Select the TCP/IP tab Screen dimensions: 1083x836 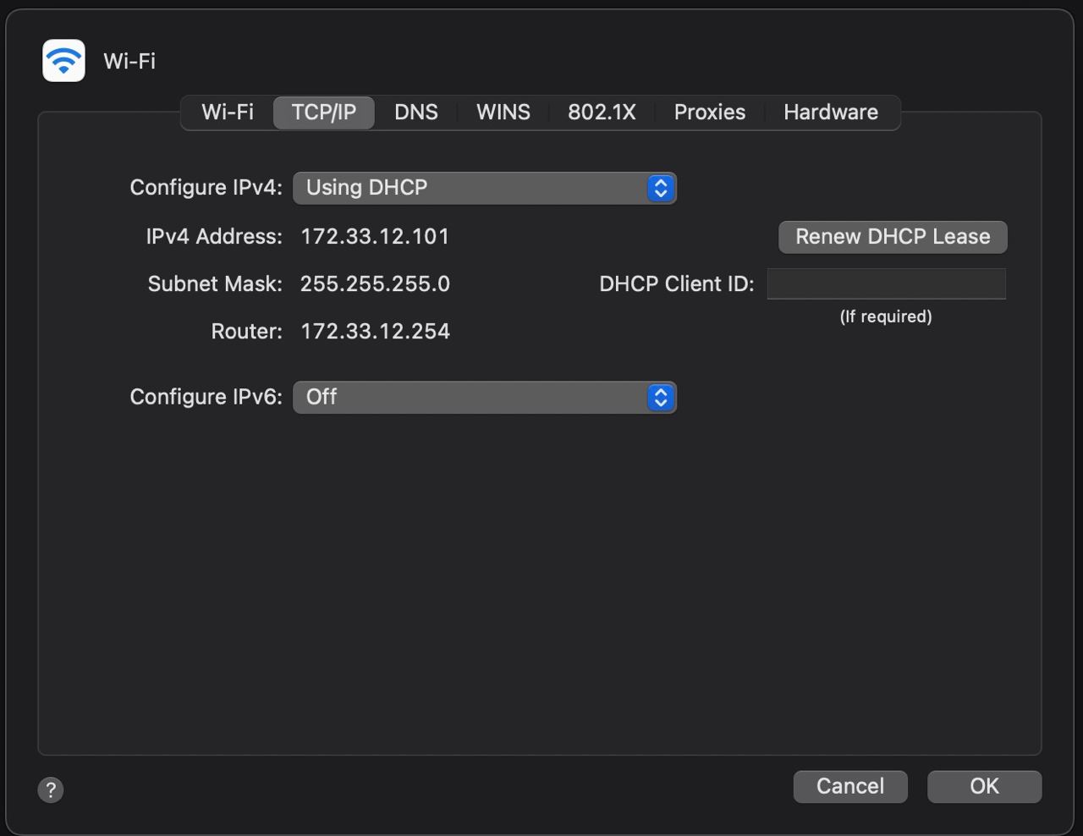[x=323, y=113]
